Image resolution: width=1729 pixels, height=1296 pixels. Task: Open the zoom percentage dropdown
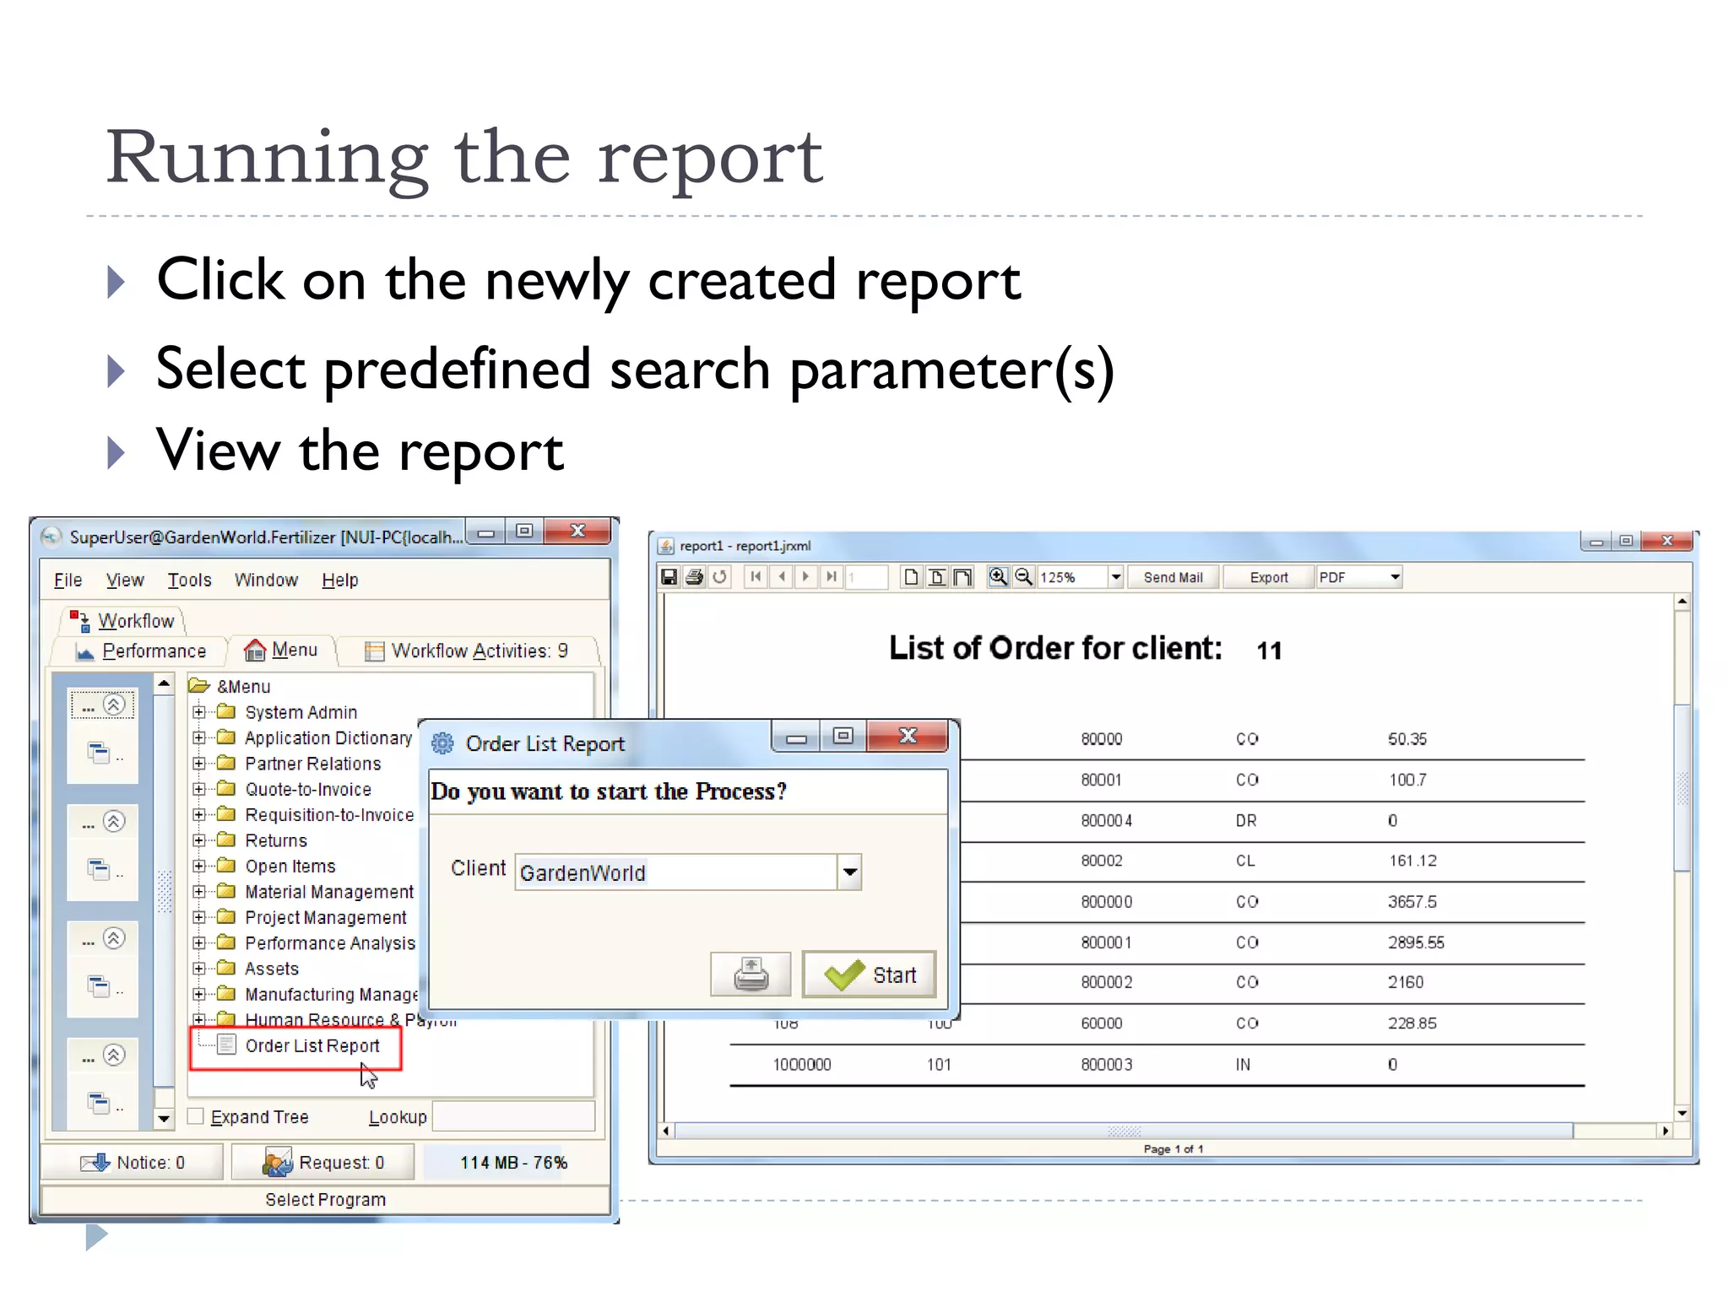(1115, 577)
